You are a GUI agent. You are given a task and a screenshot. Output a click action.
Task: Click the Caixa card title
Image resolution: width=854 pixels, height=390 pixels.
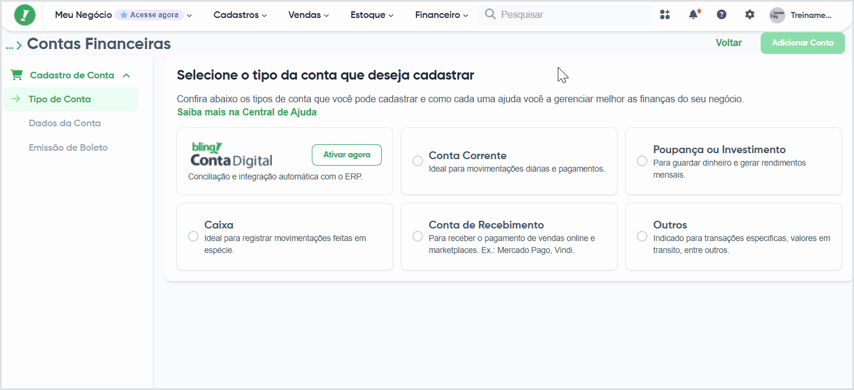[x=219, y=225]
